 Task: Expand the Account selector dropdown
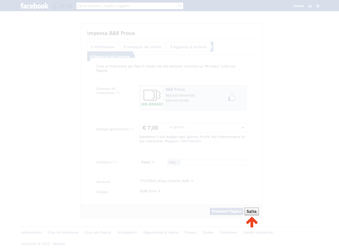192,181
